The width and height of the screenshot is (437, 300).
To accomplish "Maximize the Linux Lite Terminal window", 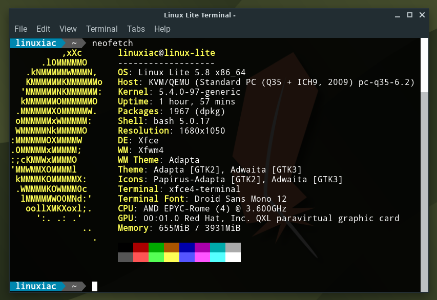I will coord(410,15).
